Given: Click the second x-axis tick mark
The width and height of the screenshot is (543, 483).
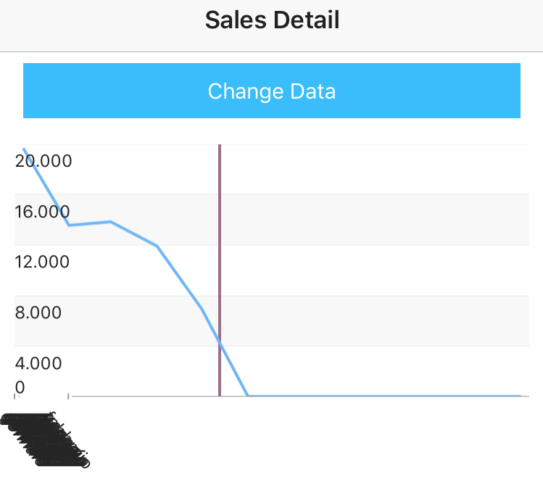Looking at the screenshot, I should tap(68, 397).
